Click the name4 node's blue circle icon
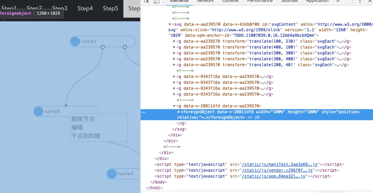Image resolution: width=373 pixels, height=193 pixels. pyautogui.click(x=112, y=174)
